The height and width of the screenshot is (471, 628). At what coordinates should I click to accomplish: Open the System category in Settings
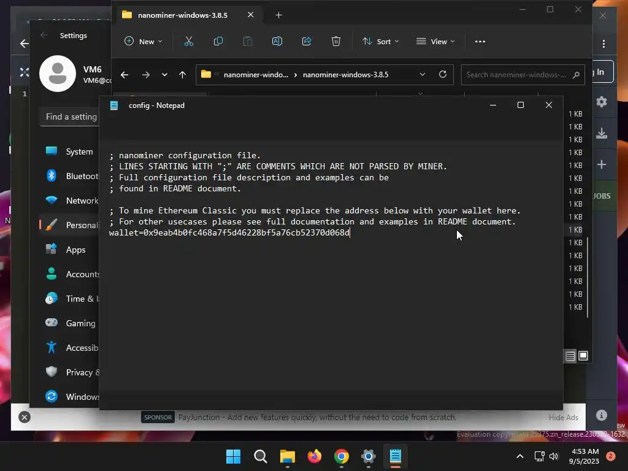tap(69, 151)
